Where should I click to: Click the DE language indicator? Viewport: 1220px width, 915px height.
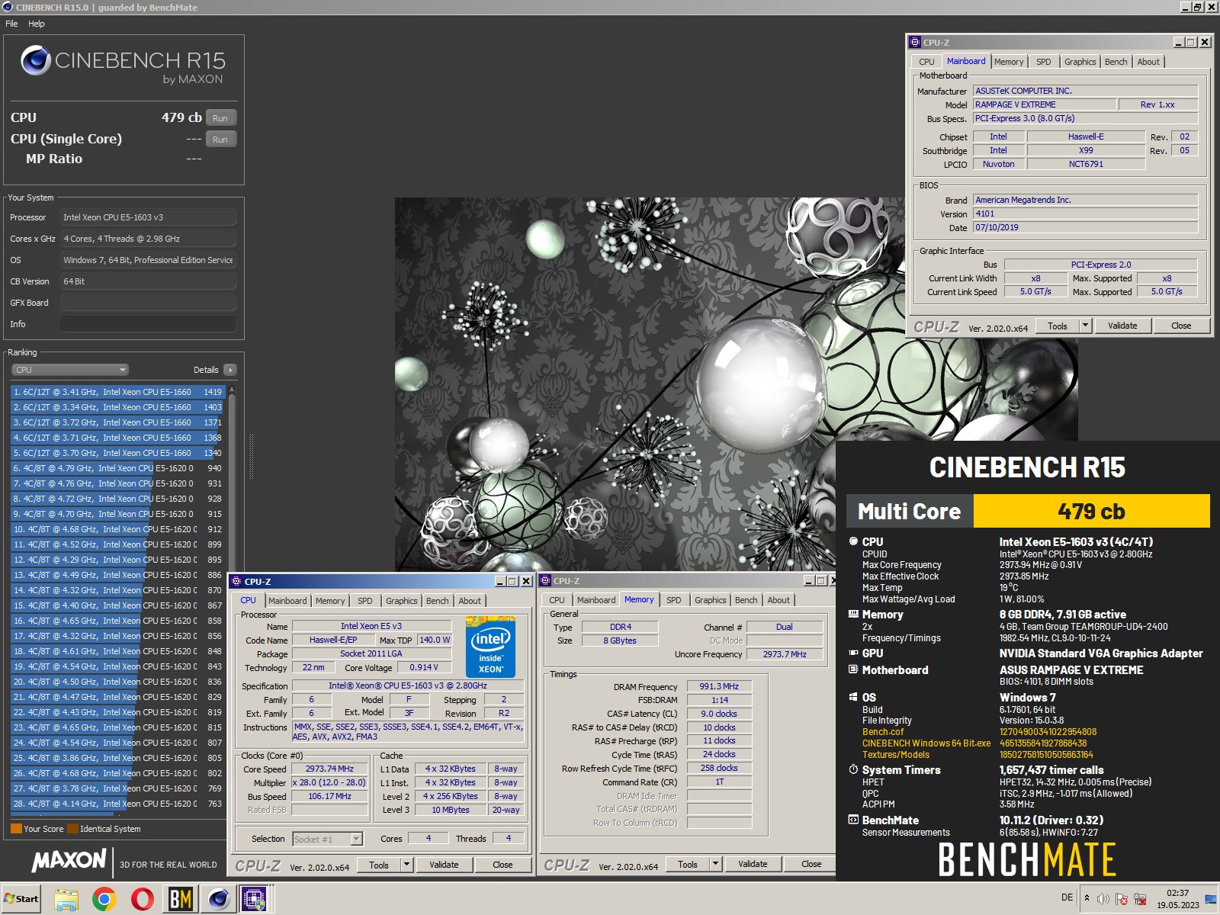tap(1067, 897)
